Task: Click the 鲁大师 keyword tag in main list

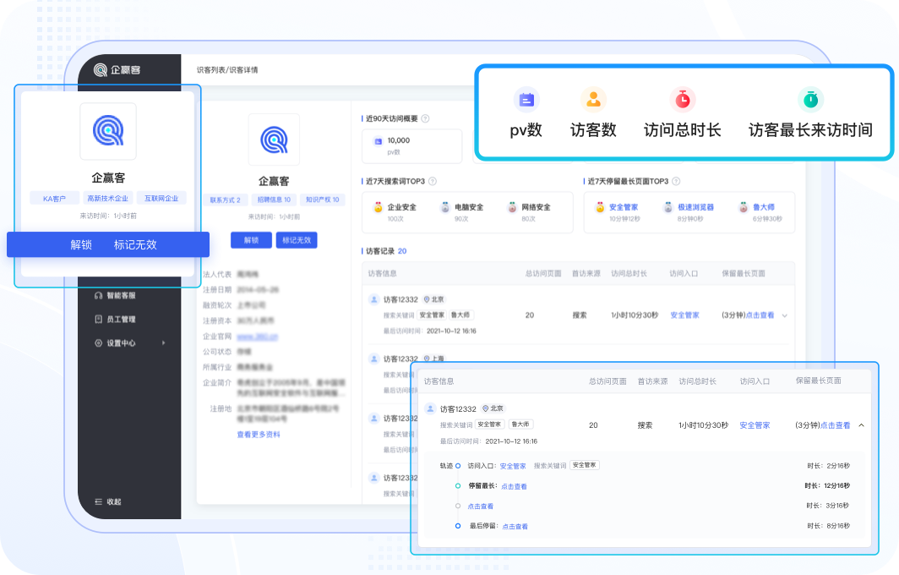Action: tap(461, 315)
